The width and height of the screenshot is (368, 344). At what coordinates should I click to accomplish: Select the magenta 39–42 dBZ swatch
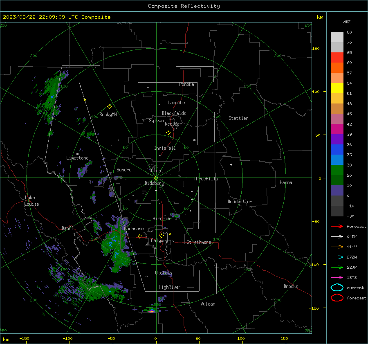[337, 129]
